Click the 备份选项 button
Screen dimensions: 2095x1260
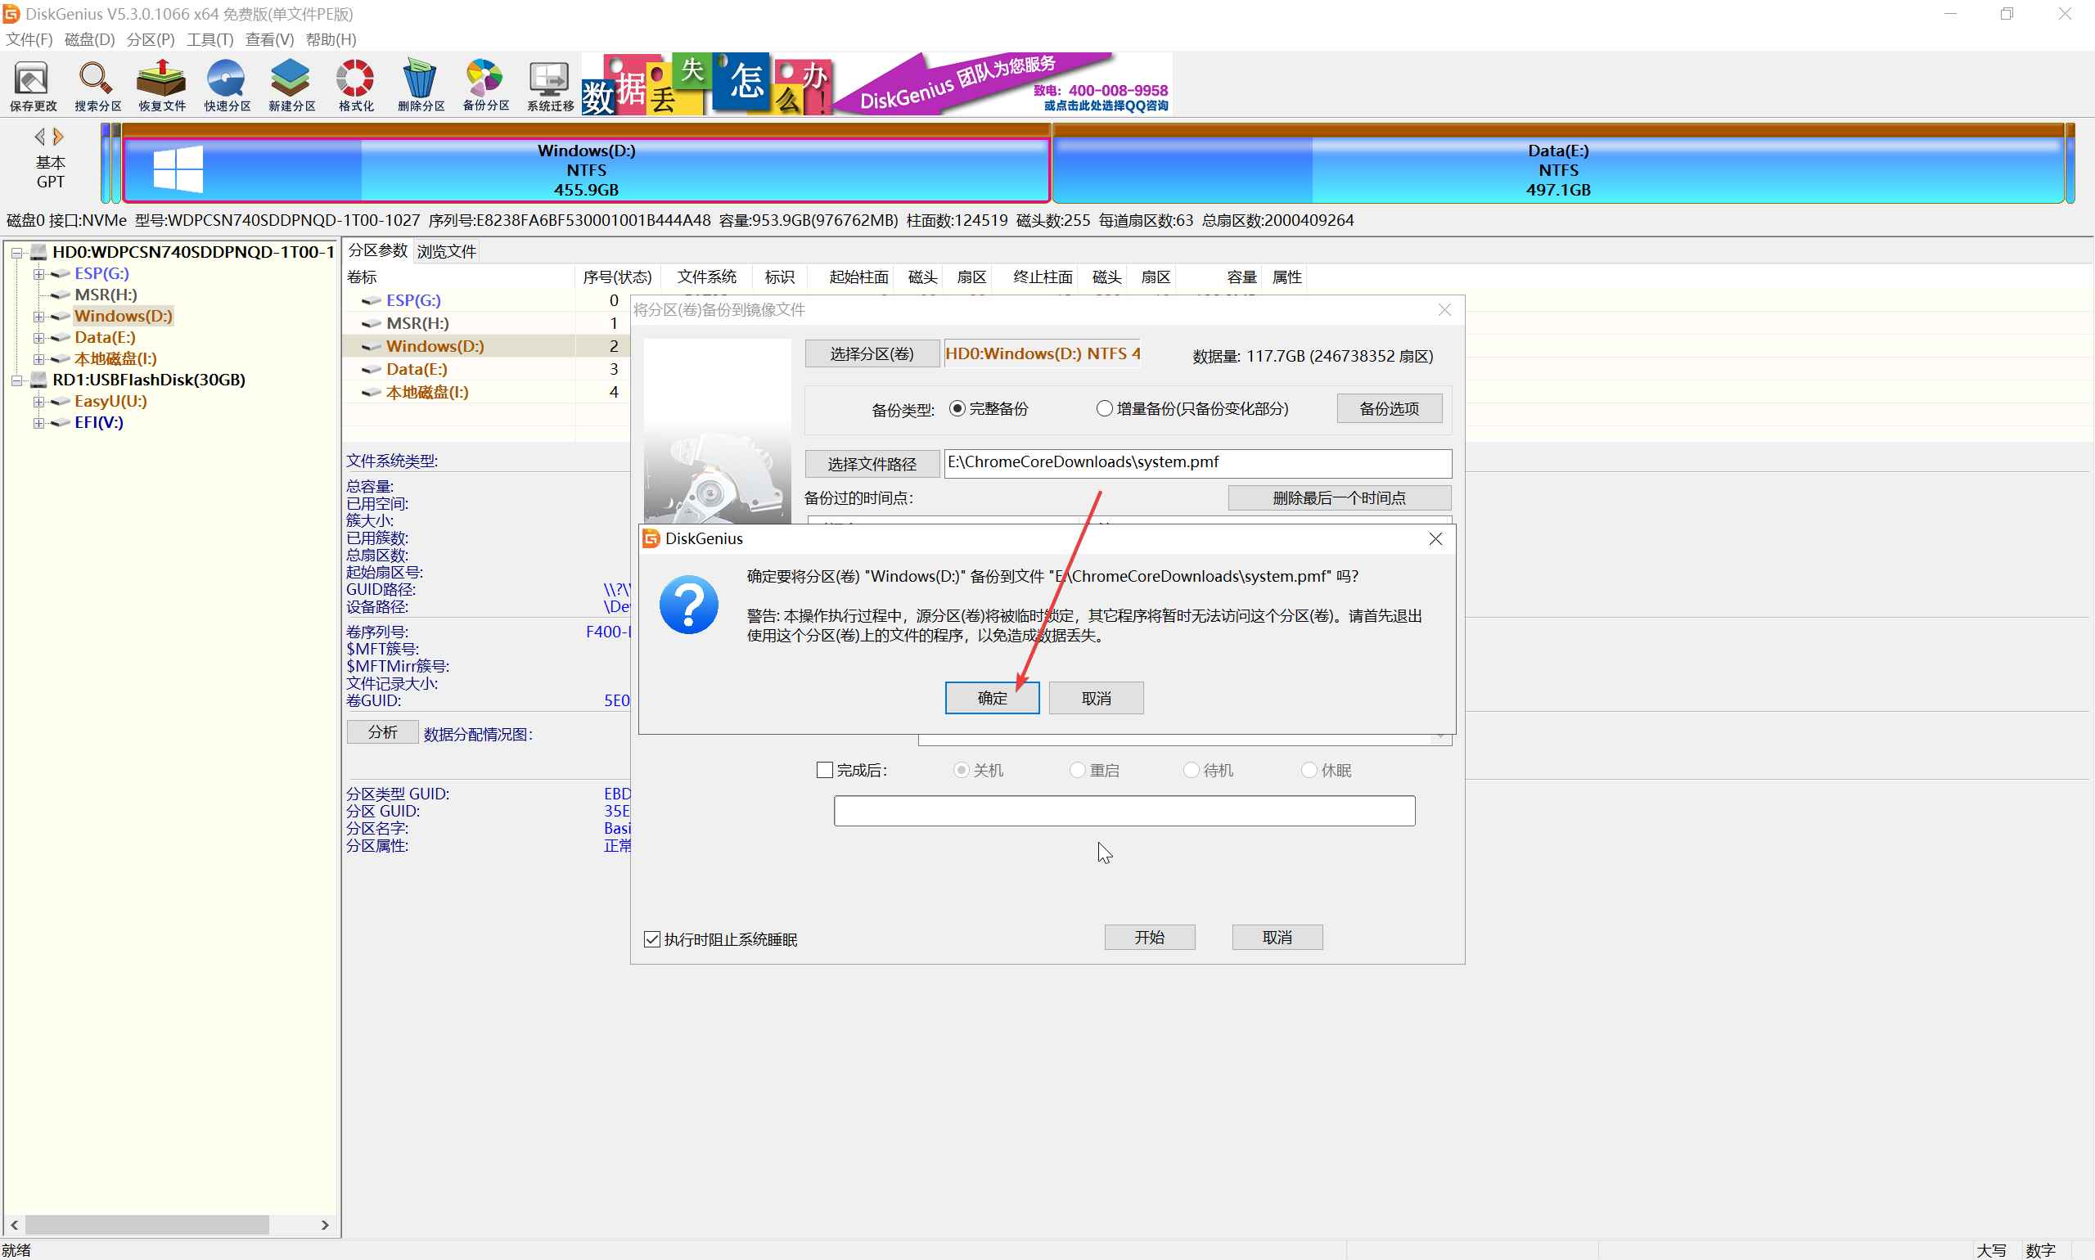[1389, 408]
